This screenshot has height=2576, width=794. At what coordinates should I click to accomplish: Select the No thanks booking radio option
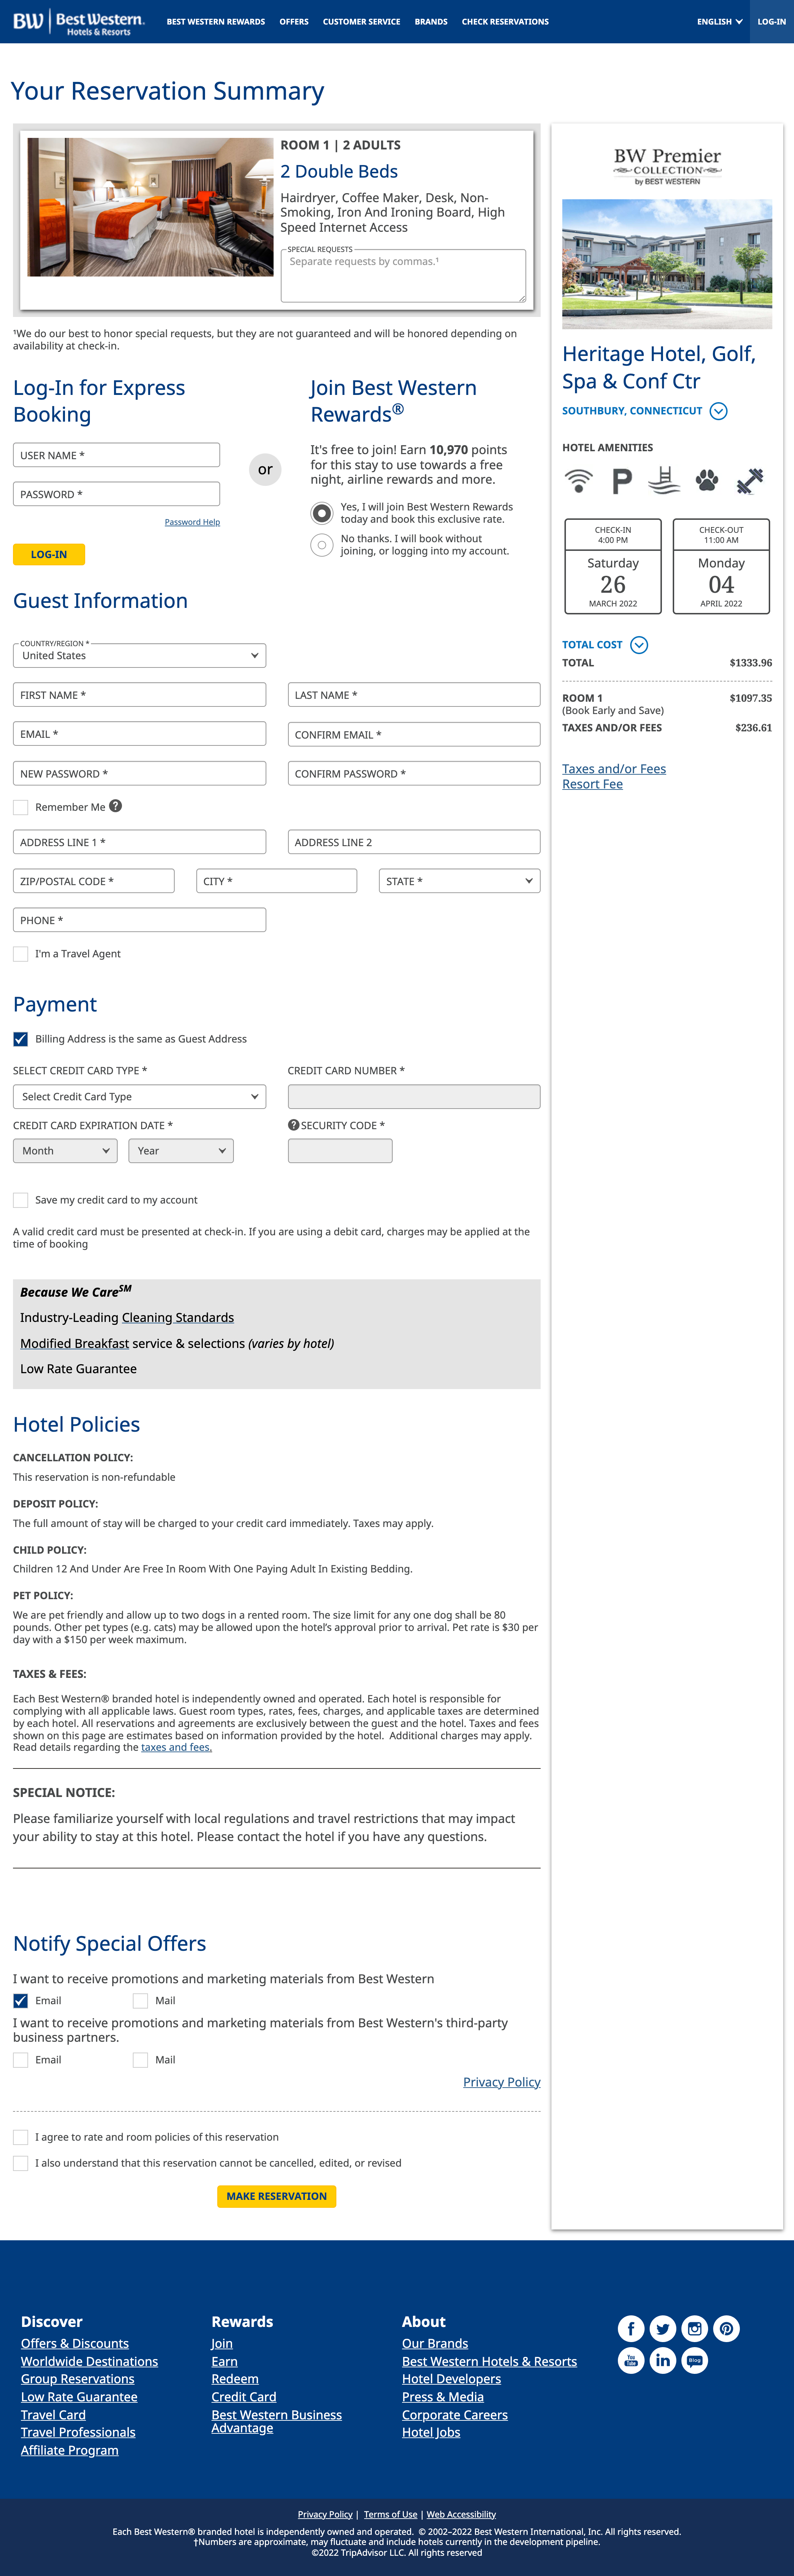322,545
